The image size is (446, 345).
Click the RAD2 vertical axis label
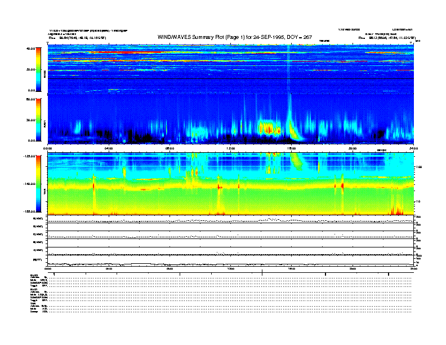point(44,74)
